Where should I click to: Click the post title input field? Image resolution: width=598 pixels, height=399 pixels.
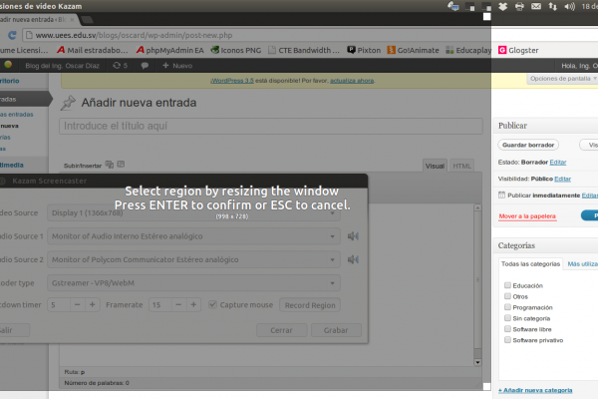(271, 126)
